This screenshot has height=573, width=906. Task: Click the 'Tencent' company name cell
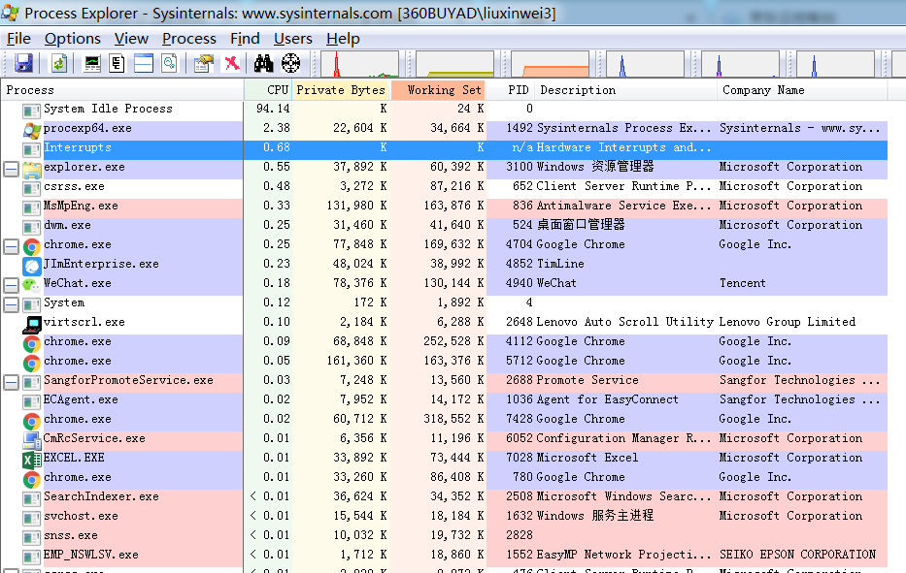tap(743, 283)
